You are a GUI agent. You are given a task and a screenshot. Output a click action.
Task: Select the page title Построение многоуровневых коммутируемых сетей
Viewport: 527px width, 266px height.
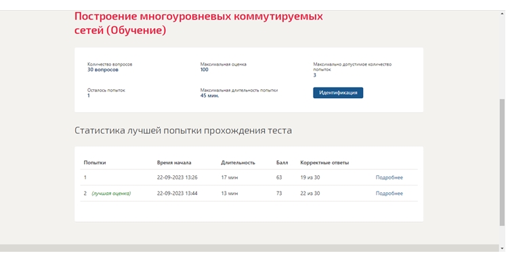coord(198,23)
